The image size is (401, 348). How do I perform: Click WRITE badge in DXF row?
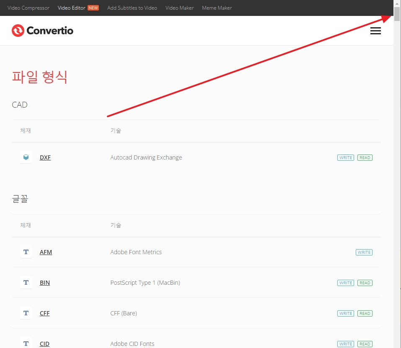pos(346,157)
